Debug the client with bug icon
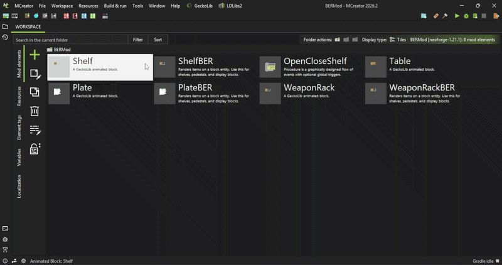The image size is (502, 265). coord(466,16)
